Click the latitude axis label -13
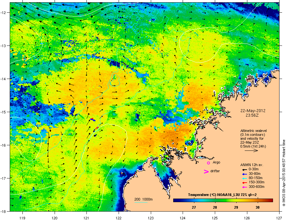This screenshot has width=286, height=221. point(3,46)
